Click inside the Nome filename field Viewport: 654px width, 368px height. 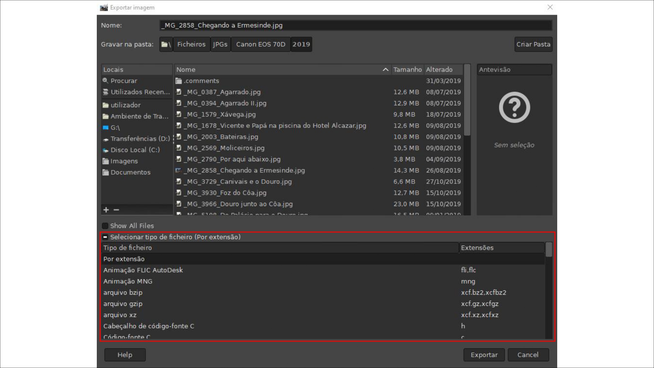coord(355,25)
